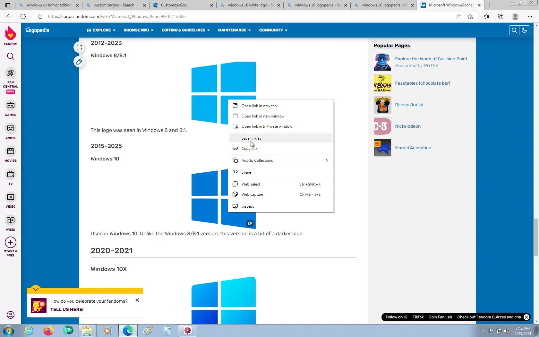Open Fandom sidebar search magnifier
The image size is (539, 337).
11,56
